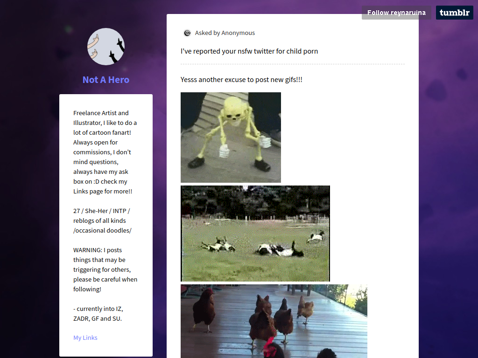Open the Not A Hero blog title

(106, 80)
